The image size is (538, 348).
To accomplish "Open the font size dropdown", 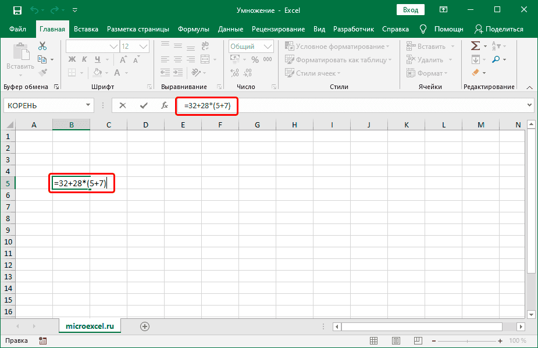I will (x=144, y=46).
